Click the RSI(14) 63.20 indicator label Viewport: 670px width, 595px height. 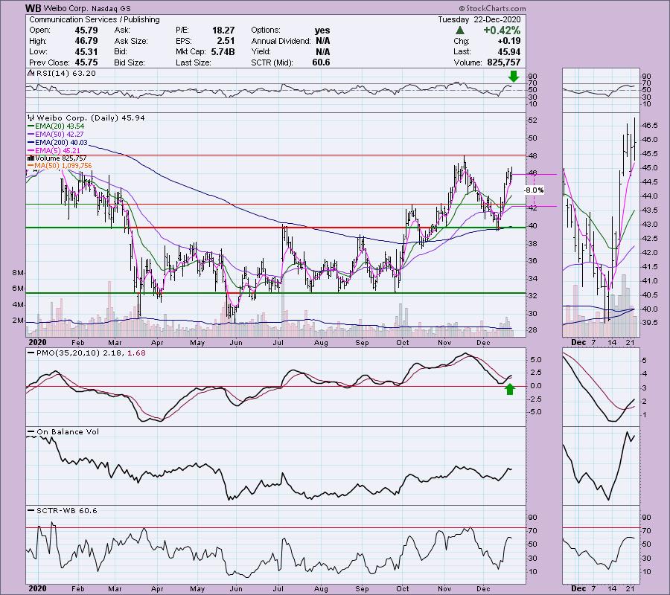[66, 74]
